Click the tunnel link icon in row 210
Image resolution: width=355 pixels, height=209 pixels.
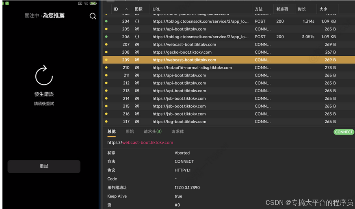[137, 67]
